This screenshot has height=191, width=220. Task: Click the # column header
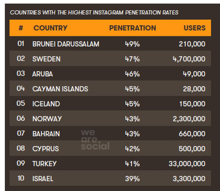click(x=21, y=28)
